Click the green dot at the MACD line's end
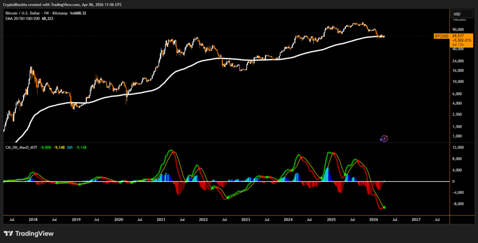The image size is (478, 243). click(384, 208)
